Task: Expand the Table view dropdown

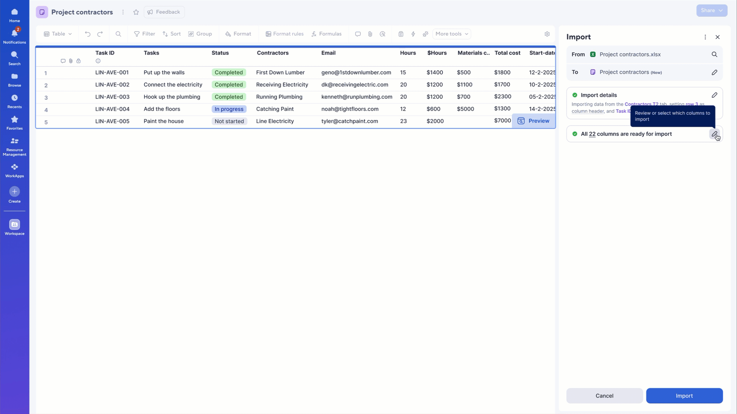Action: coord(58,34)
